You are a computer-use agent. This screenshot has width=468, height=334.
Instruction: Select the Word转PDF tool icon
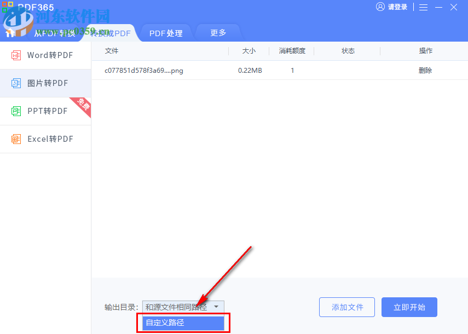tap(16, 55)
